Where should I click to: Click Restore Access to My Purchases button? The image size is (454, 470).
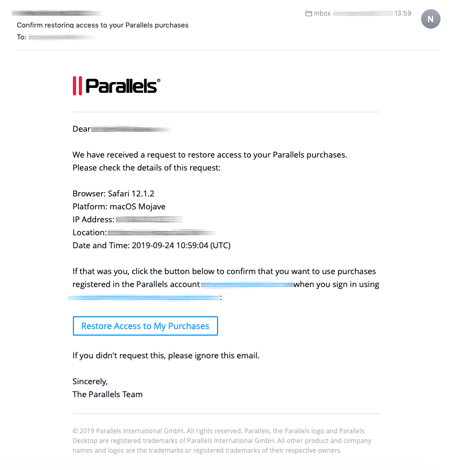(145, 326)
